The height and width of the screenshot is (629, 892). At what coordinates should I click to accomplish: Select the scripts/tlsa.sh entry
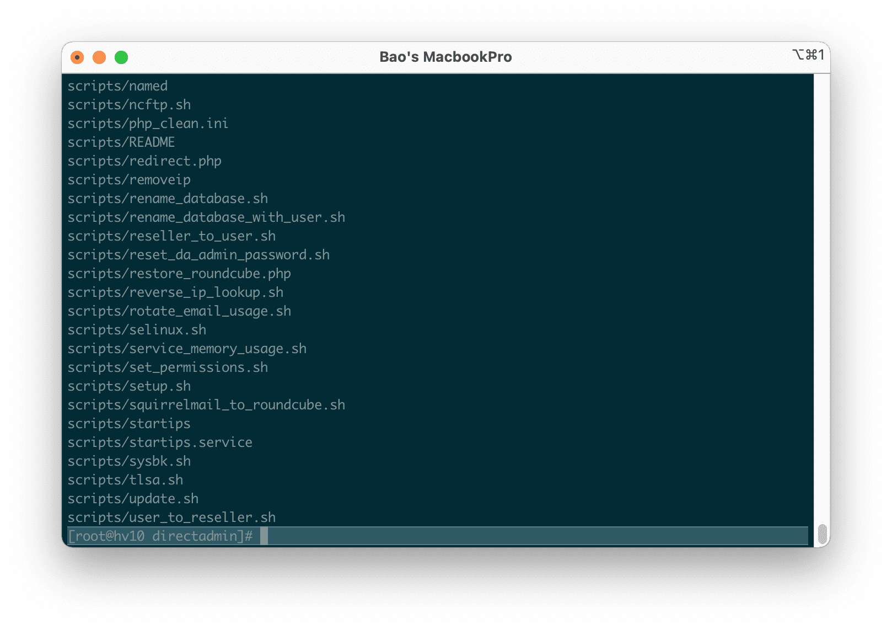point(126,479)
